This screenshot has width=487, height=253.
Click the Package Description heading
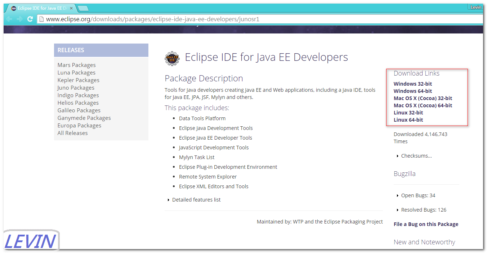204,78
